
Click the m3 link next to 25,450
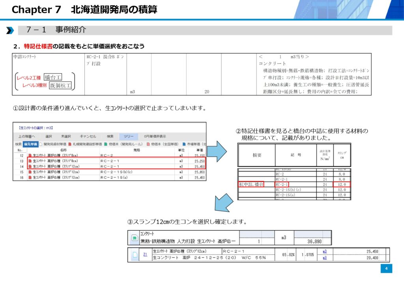coord(325,251)
